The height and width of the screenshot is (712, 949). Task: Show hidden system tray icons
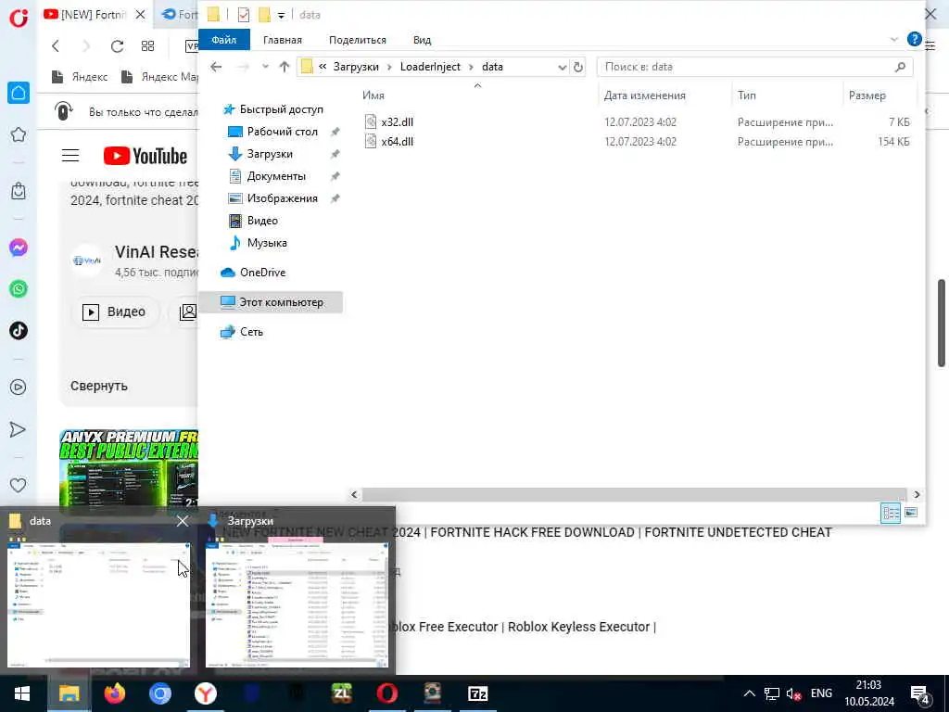click(749, 693)
